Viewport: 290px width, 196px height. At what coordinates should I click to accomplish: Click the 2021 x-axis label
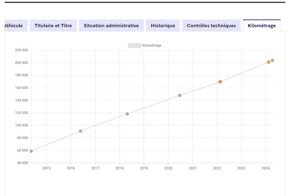click(x=193, y=168)
